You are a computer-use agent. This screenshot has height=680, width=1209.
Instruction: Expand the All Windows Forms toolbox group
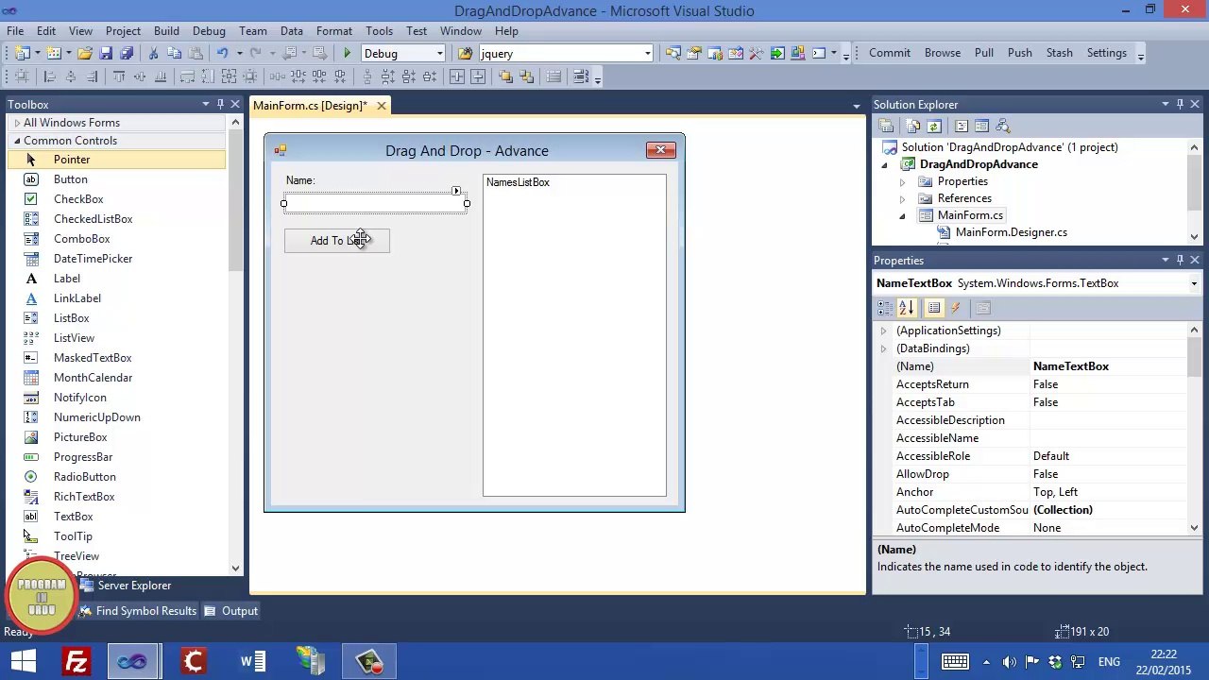tap(17, 123)
